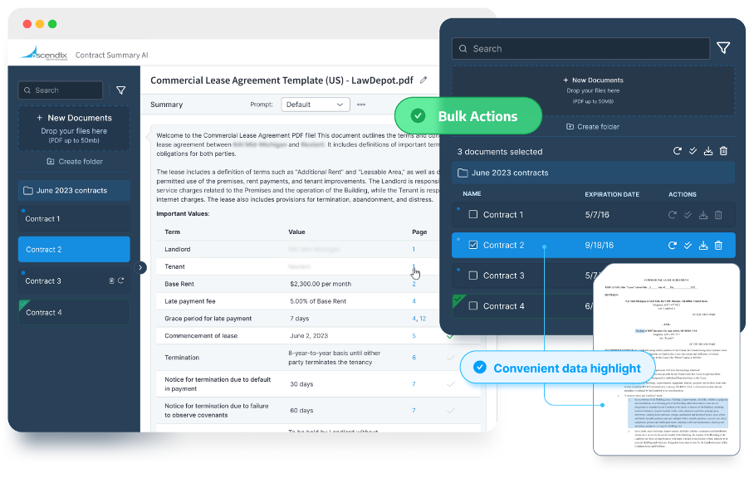The image size is (749, 478).
Task: Verify the default in payment notice row checkmark
Action: (450, 384)
